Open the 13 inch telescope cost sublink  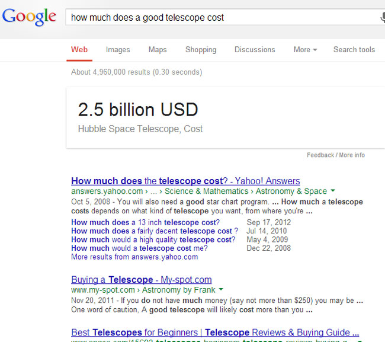[145, 222]
